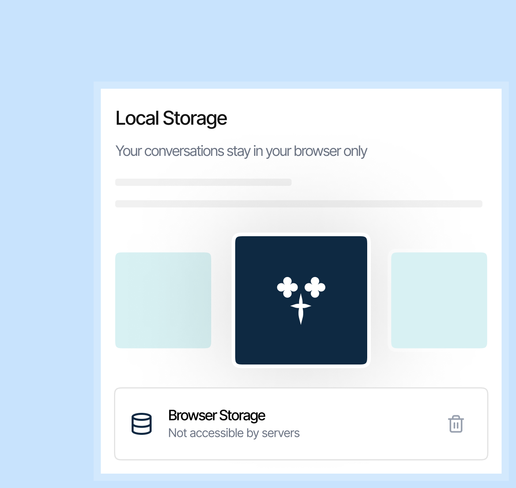Click the long gray placeholder bar

point(298,204)
